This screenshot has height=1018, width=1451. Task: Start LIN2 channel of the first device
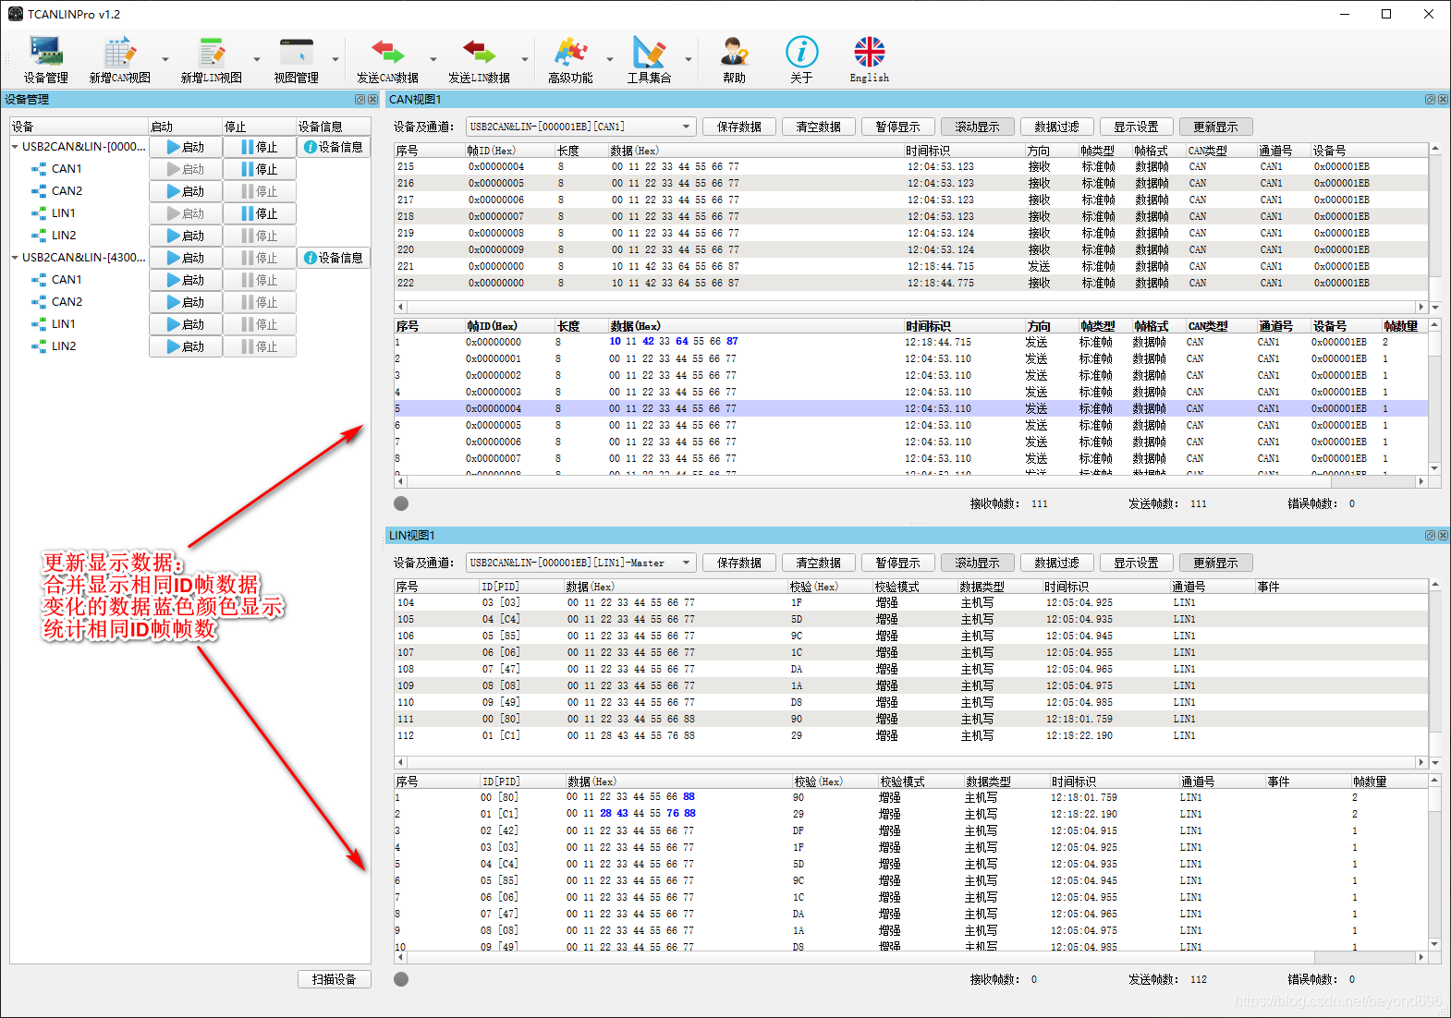186,236
